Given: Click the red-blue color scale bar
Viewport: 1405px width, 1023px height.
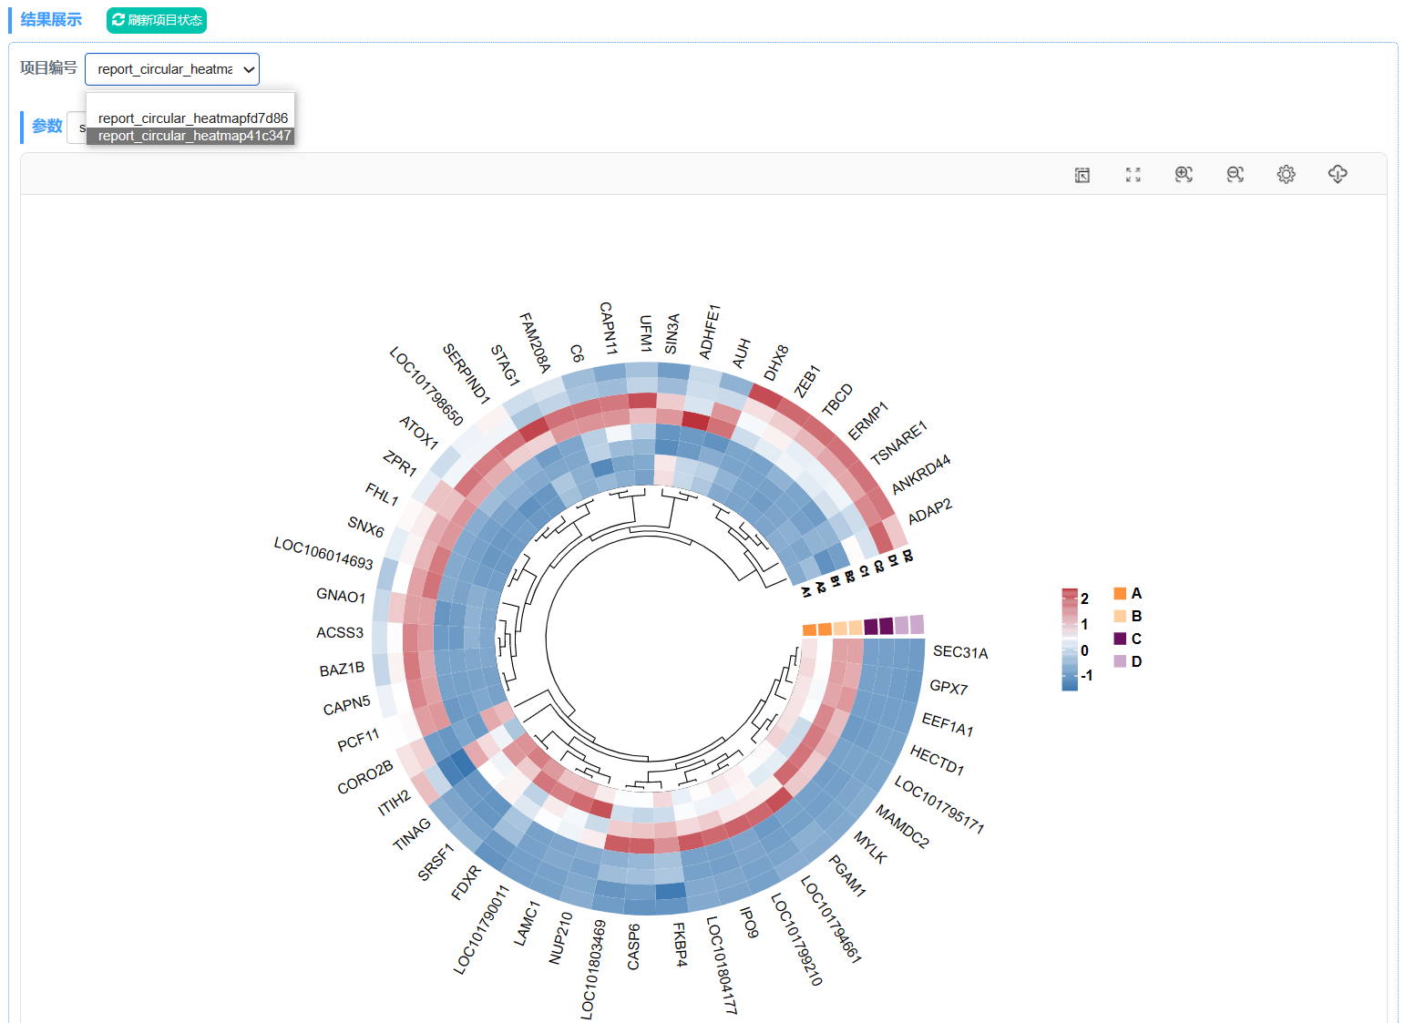Looking at the screenshot, I should coord(1070,639).
